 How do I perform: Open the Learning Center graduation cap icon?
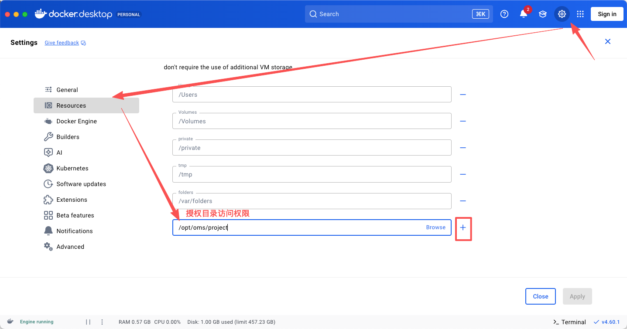point(542,14)
